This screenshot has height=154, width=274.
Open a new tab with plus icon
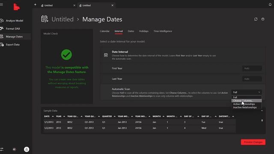tap(35, 5)
